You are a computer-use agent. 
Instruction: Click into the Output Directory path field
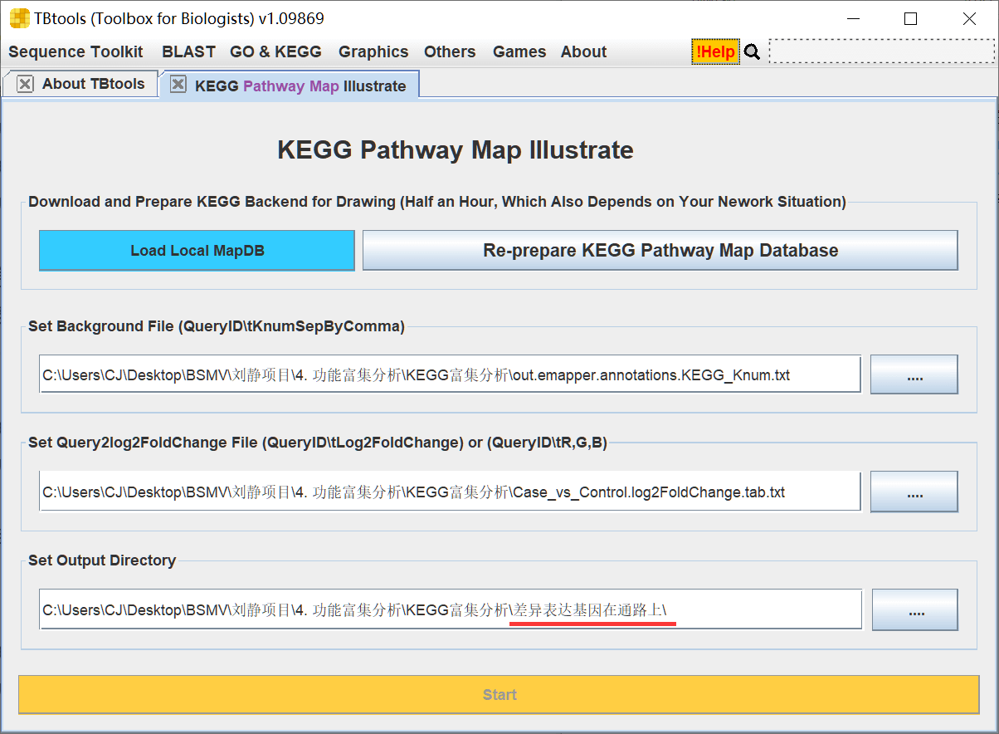[451, 609]
